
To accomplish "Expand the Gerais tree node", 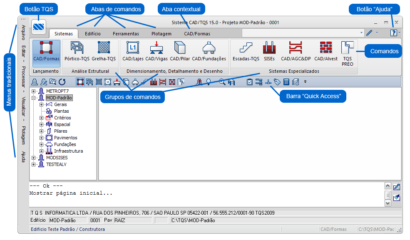I will tap(41, 104).
